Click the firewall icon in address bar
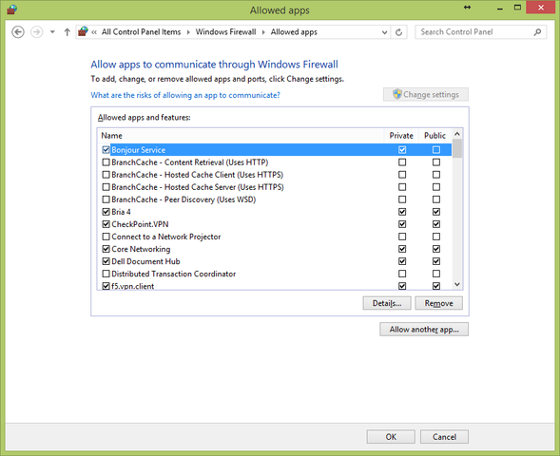This screenshot has width=560, height=456. [x=83, y=31]
